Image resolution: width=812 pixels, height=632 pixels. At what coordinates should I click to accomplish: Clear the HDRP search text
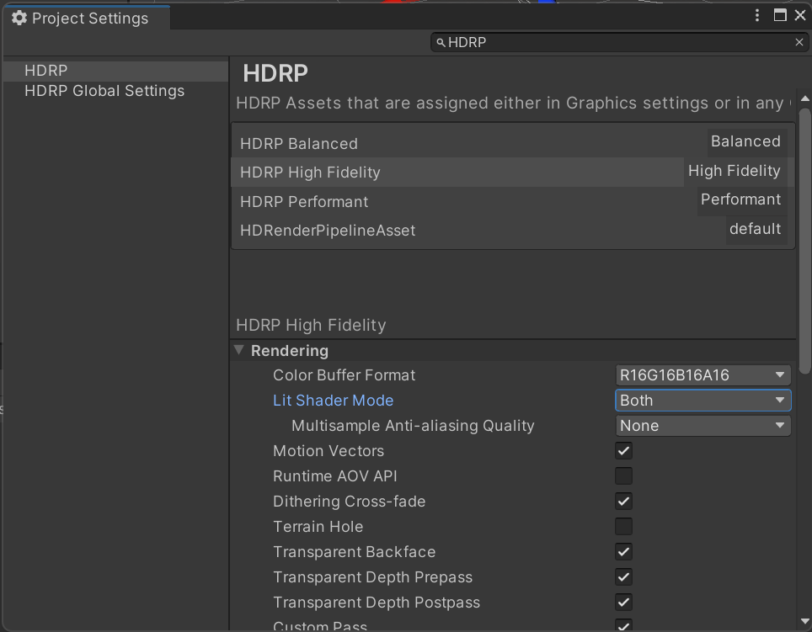tap(799, 42)
